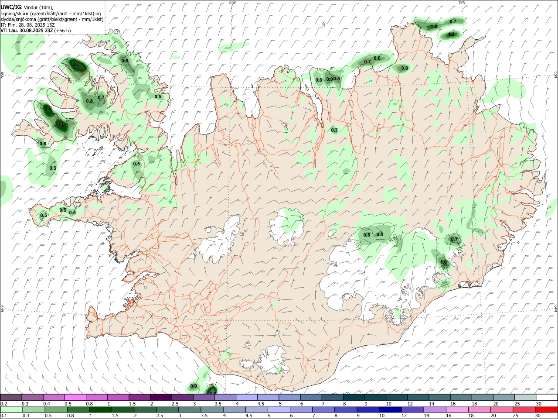Viewport: 558px width, 419px height.
Task: Click the red swatch ending the bottom legend row
Action: click(547, 409)
